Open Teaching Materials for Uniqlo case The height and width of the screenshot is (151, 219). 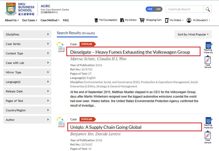[x=208, y=123]
